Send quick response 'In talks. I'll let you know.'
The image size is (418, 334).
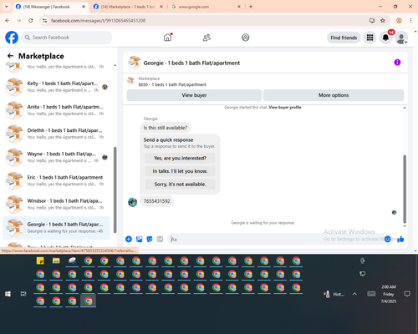[x=180, y=171]
